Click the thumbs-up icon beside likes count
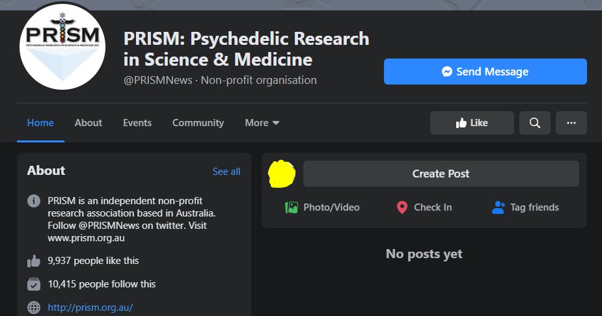Screen dimensions: 602x316 [x=34, y=261]
